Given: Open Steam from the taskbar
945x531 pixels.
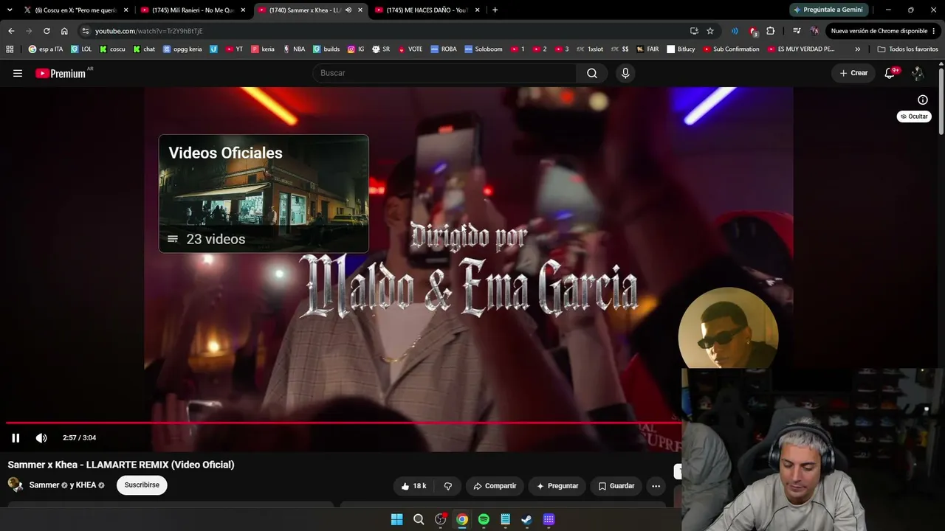Looking at the screenshot, I should [x=526, y=519].
